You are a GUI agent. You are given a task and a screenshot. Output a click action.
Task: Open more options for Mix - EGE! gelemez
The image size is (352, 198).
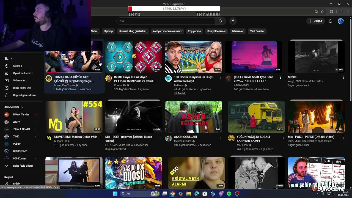pos(161,137)
